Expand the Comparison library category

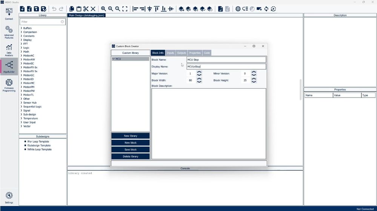click(x=21, y=32)
